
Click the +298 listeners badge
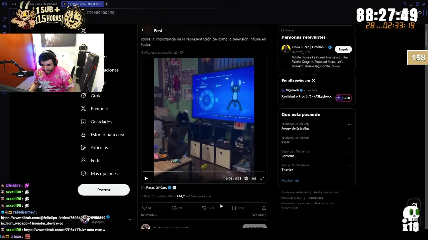click(344, 98)
